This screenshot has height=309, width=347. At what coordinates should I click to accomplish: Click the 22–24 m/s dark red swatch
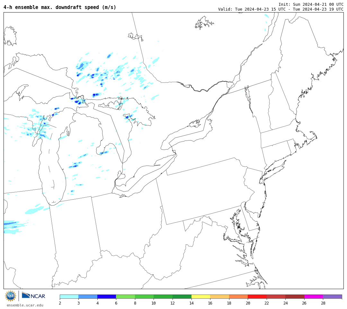(276, 296)
